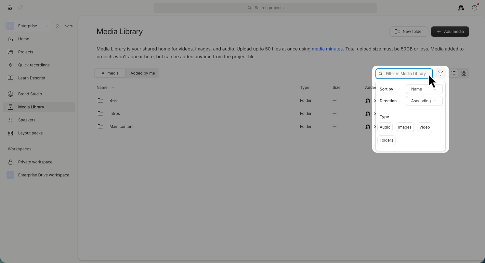Click the Add media button
The image size is (485, 263).
[x=450, y=31]
